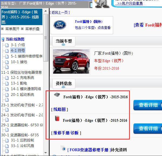Click Ford(福特)-Edge title in 线路图 row
The image size is (162, 156).
pyautogui.click(x=96, y=97)
